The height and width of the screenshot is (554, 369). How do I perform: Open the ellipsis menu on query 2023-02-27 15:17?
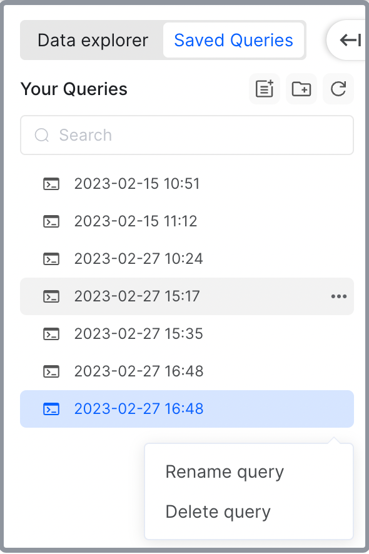pos(339,296)
